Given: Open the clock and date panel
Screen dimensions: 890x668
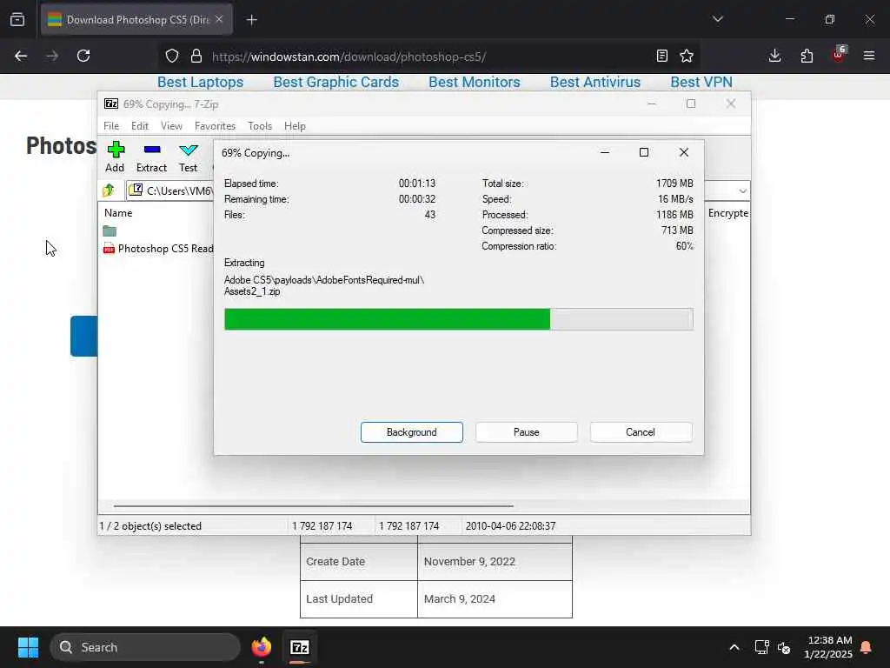Looking at the screenshot, I should tap(828, 647).
